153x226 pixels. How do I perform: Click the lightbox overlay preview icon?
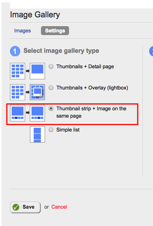(38, 92)
